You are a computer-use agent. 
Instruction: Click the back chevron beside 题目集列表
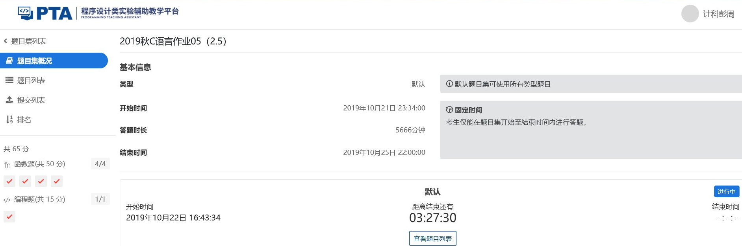click(x=6, y=41)
